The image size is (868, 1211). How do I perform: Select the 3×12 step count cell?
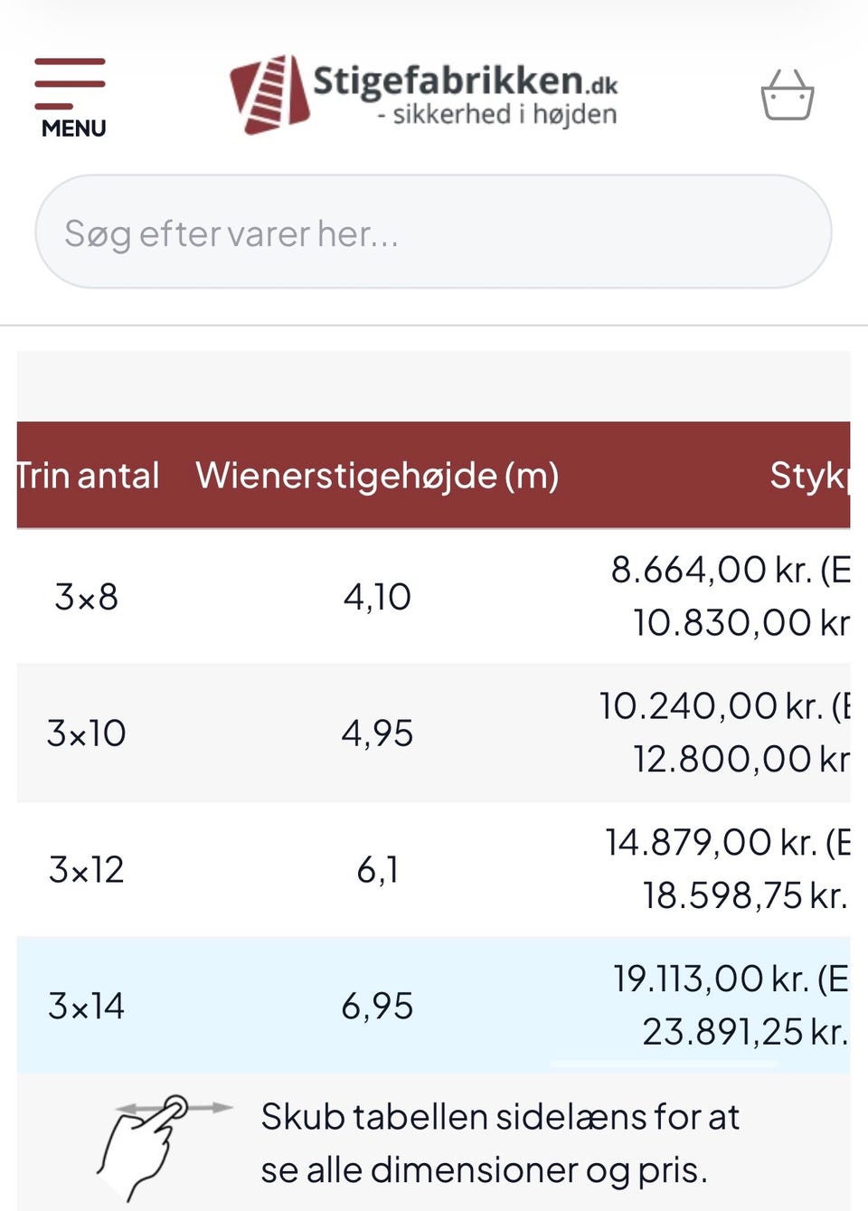tap(87, 870)
